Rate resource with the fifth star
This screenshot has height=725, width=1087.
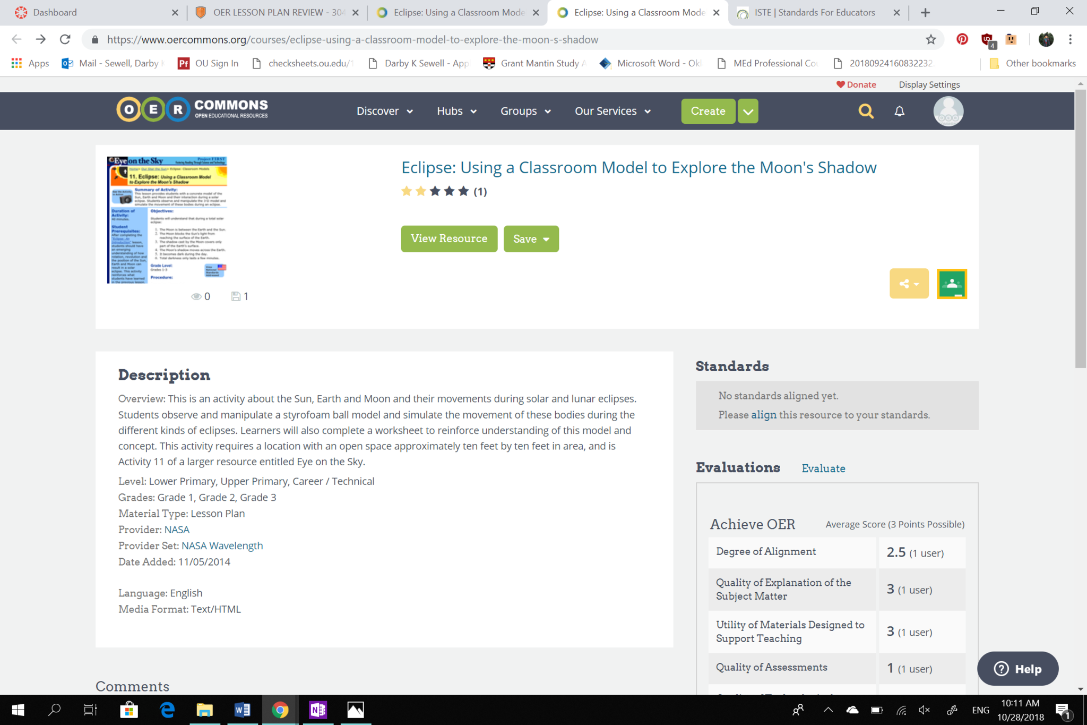click(463, 191)
